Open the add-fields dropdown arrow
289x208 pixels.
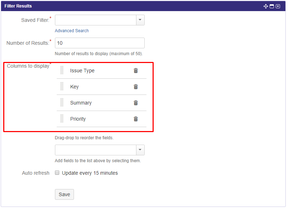(x=140, y=150)
